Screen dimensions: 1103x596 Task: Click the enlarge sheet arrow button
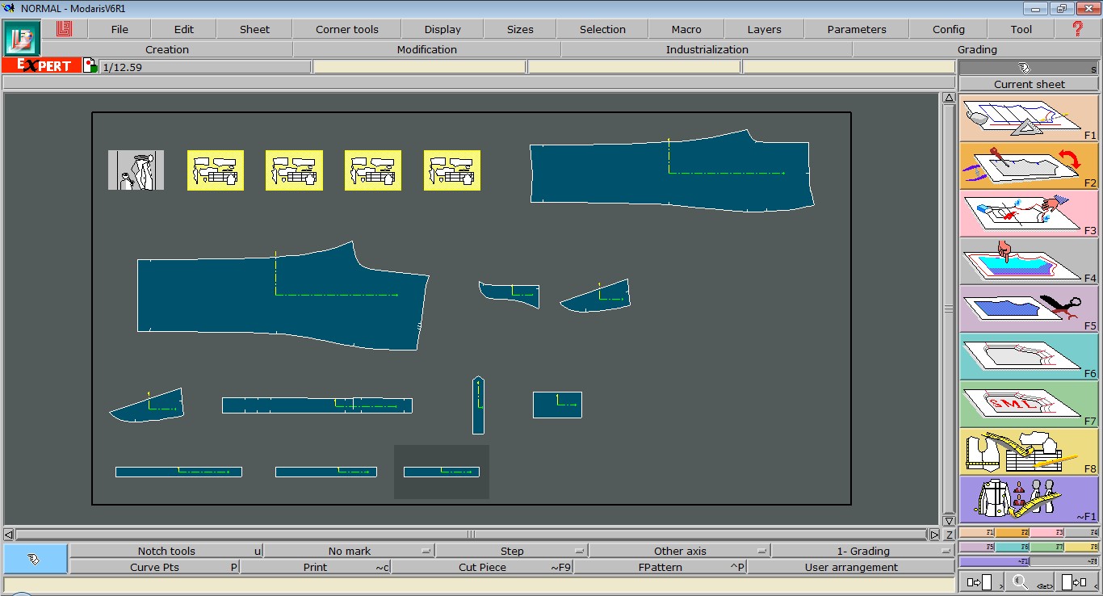point(981,581)
